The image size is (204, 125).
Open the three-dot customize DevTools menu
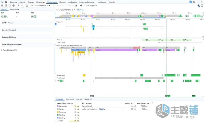(x=198, y=2)
